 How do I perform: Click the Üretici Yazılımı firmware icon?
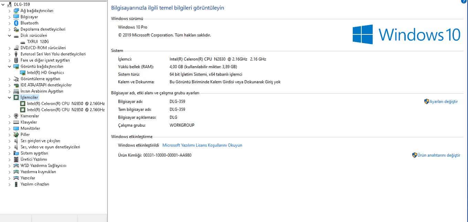pos(16,159)
